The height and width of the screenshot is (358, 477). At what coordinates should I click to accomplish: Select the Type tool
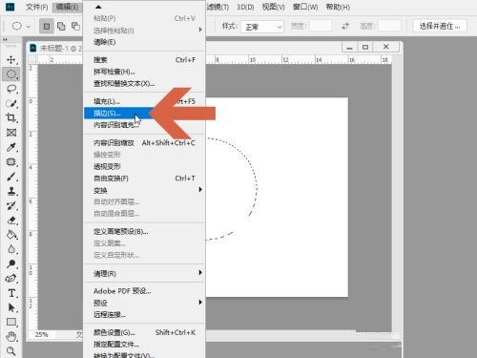pyautogui.click(x=11, y=293)
